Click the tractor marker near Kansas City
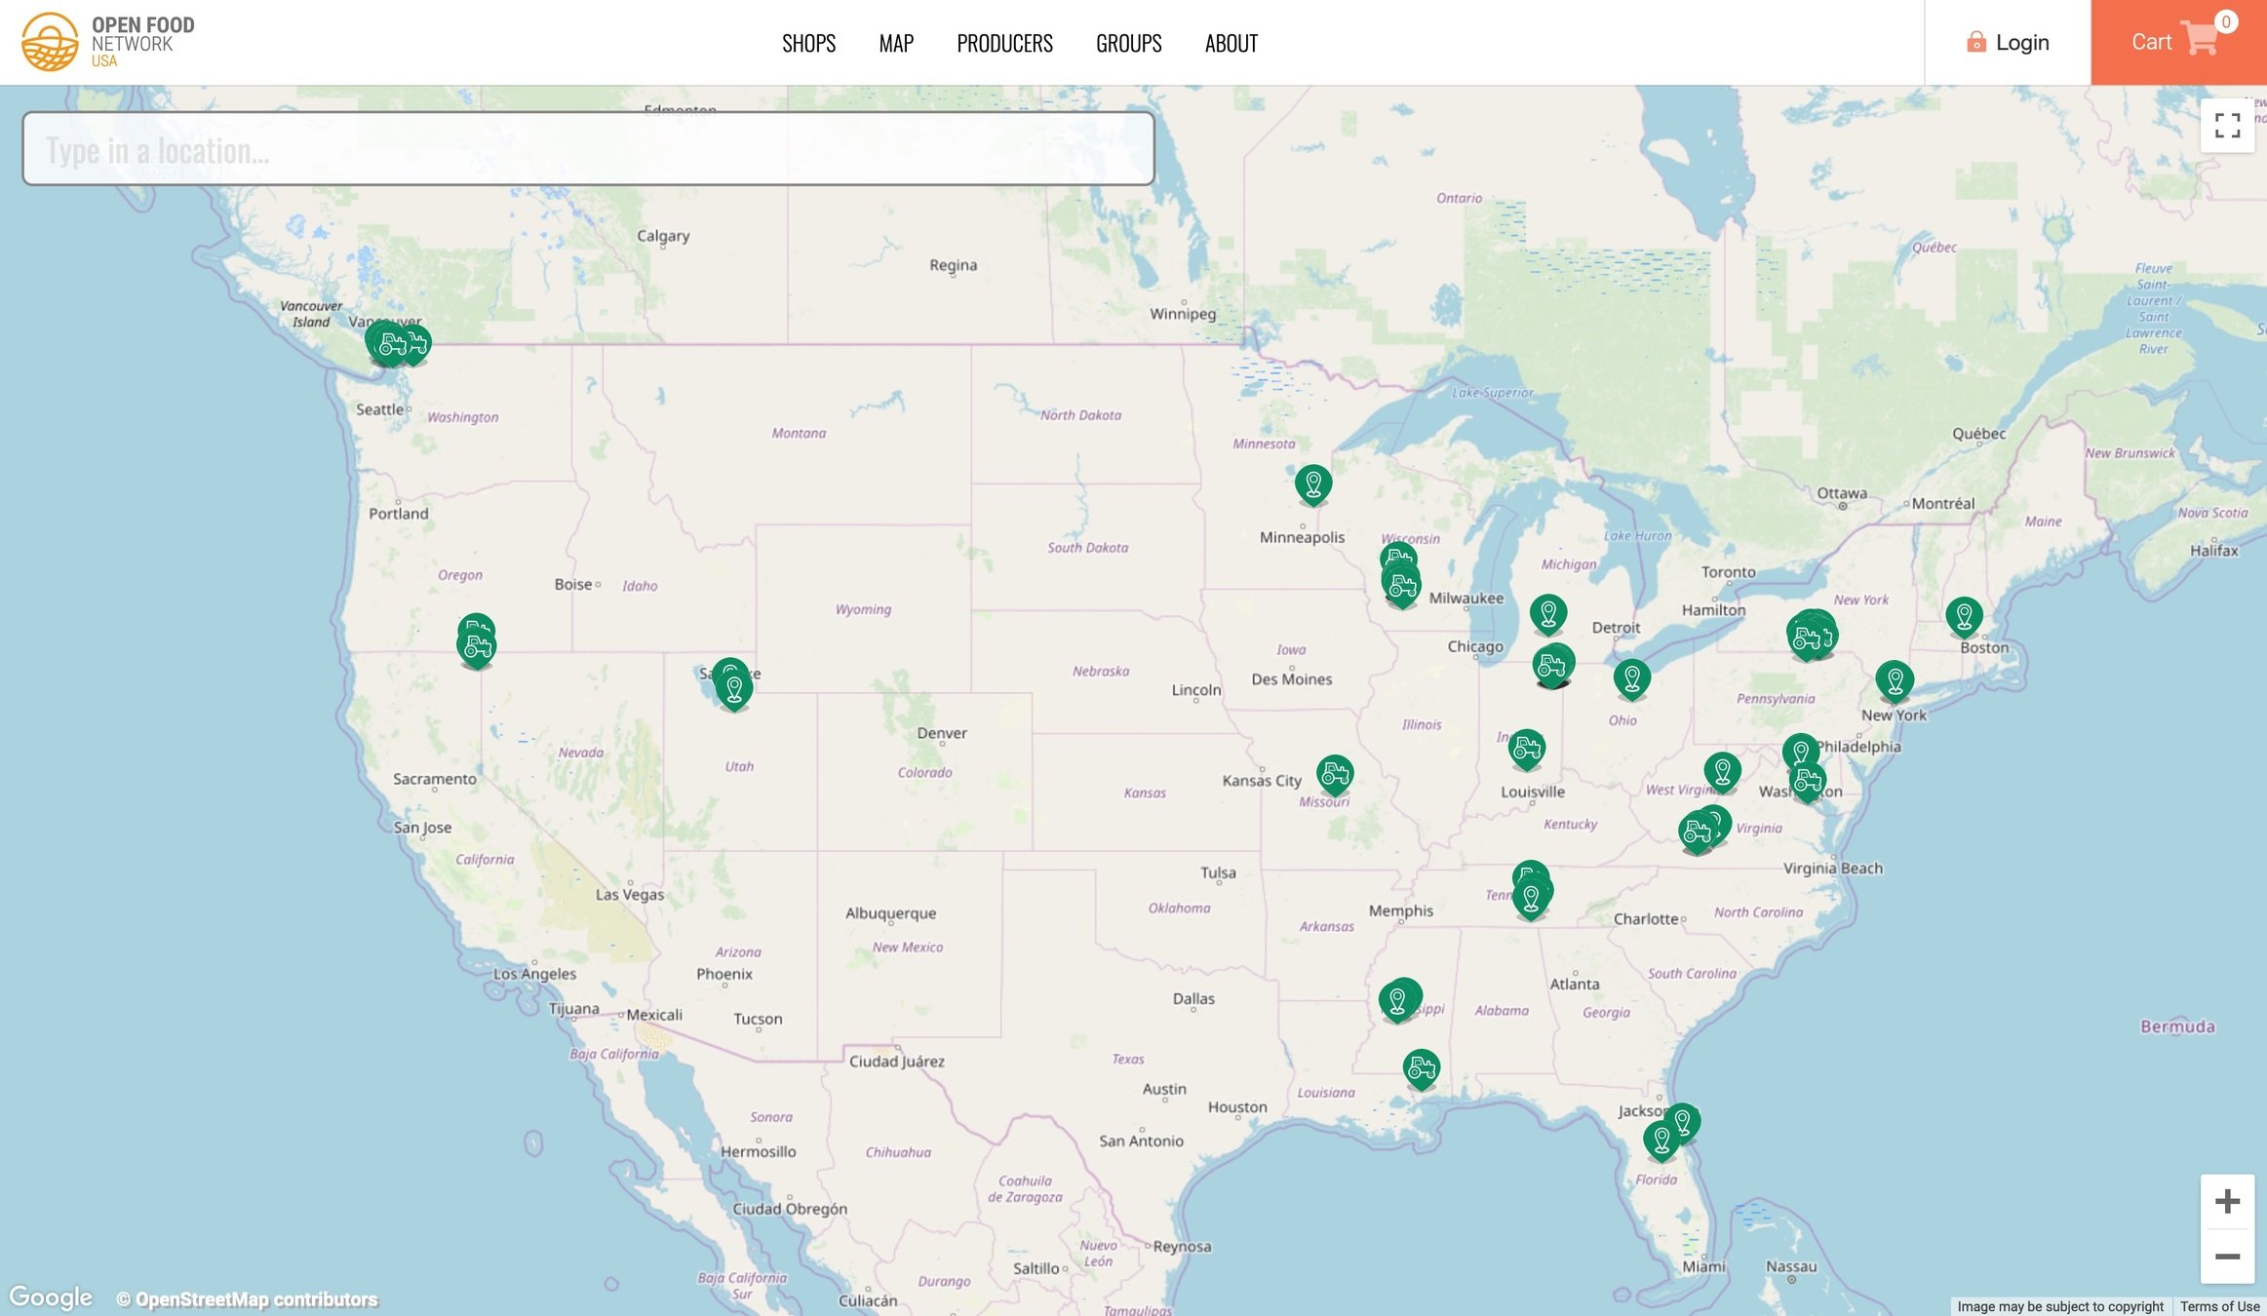The width and height of the screenshot is (2267, 1316). [1335, 773]
